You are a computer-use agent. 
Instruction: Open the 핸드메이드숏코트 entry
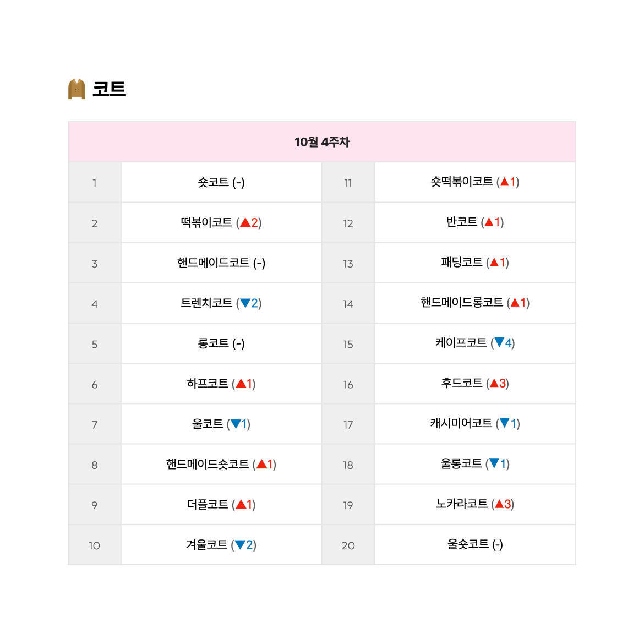click(x=208, y=463)
